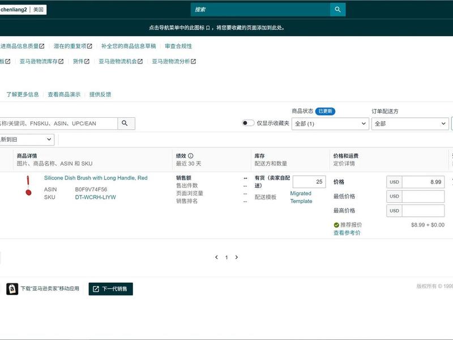Click the Amazon Seller app logo icon
453x340 pixels.
click(12, 289)
